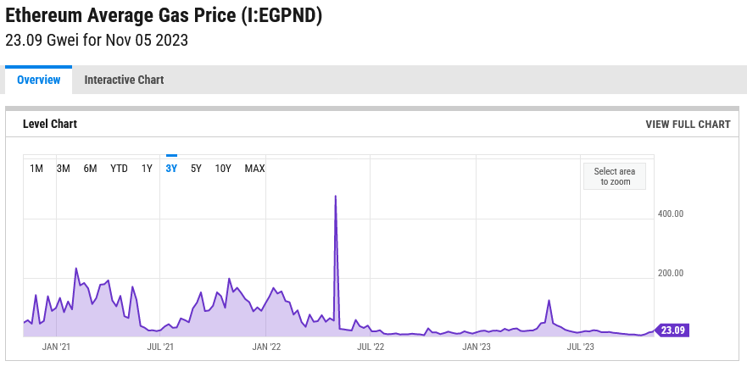Switch chart range to 10Y
Viewport: 747px width, 372px height.
pyautogui.click(x=223, y=169)
